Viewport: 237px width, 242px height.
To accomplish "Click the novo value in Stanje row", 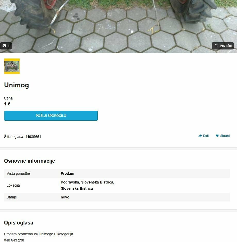I will (x=65, y=197).
